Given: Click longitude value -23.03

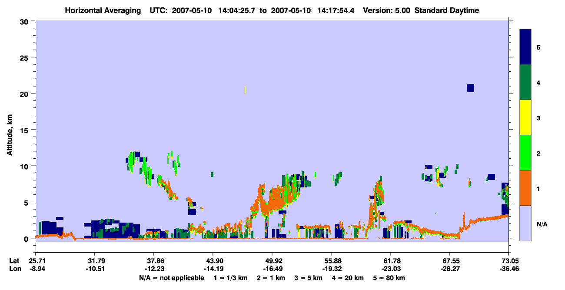Looking at the screenshot, I should (x=390, y=269).
